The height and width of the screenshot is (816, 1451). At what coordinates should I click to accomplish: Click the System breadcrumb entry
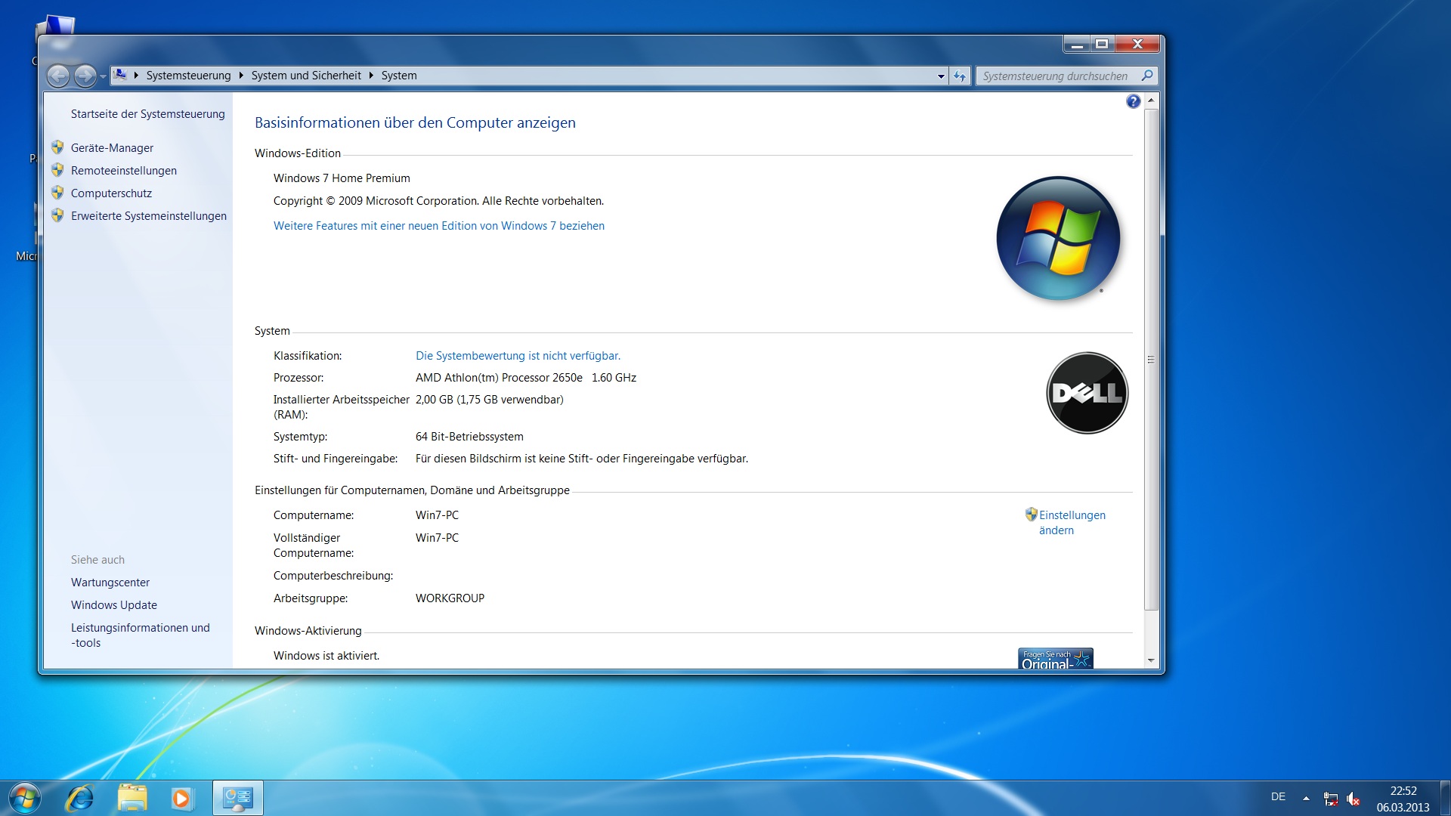(x=399, y=76)
